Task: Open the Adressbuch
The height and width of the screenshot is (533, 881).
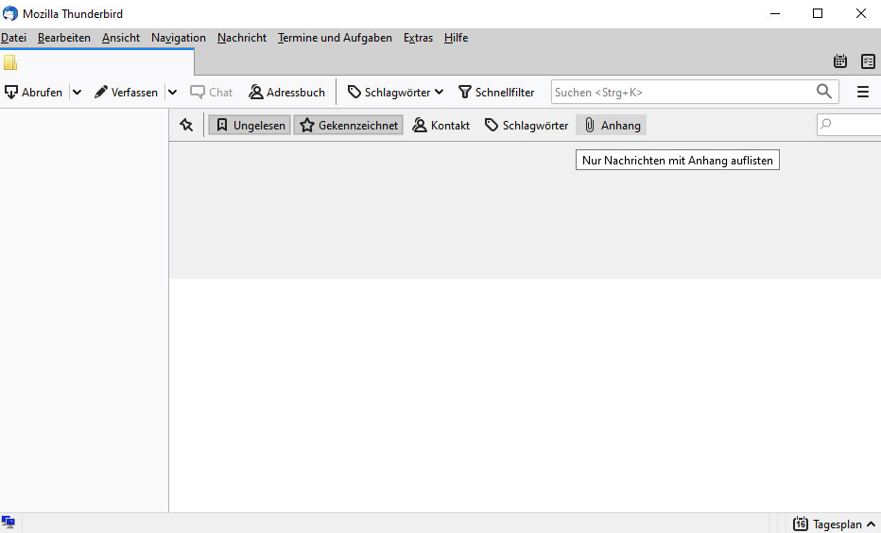Action: (x=287, y=92)
